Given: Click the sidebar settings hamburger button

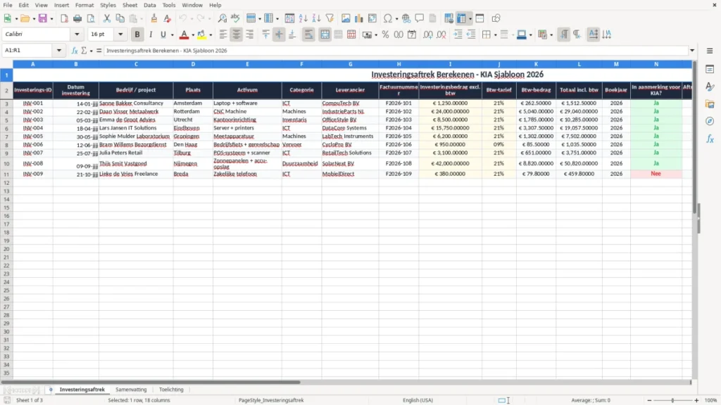Looking at the screenshot, I should pos(710,51).
